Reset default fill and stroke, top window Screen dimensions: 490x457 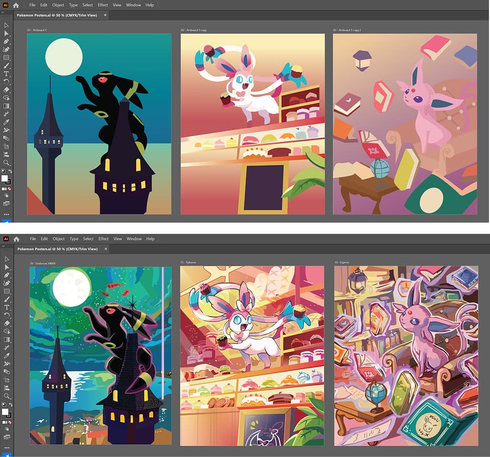(x=3, y=171)
